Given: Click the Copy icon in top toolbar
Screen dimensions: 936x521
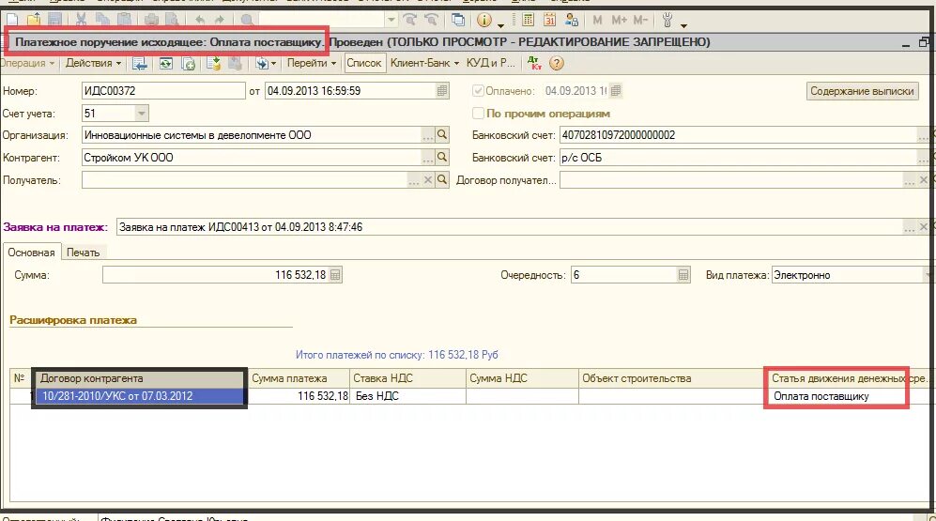Looking at the screenshot, I should (102, 20).
